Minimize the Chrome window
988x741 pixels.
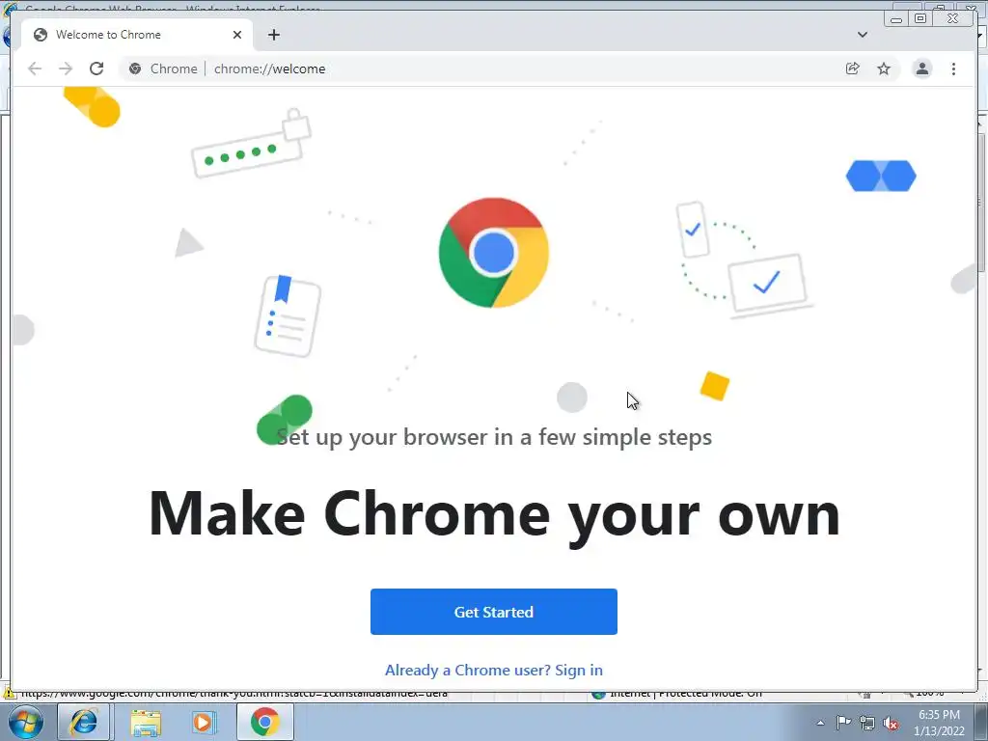click(x=896, y=19)
